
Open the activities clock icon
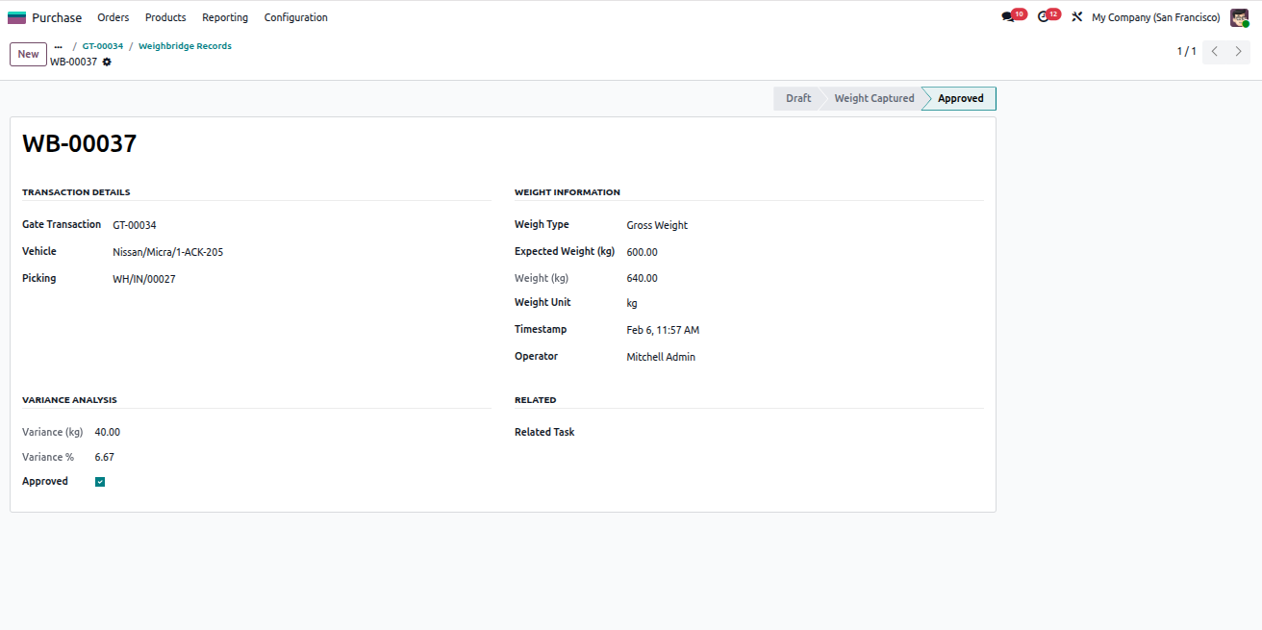[x=1044, y=17]
